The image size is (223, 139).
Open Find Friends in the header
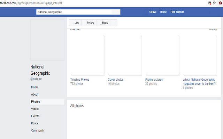(x=177, y=12)
